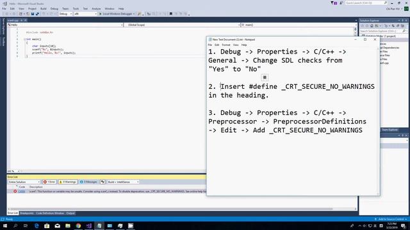
Task: Open the Debug menu in Visual Studio
Action: point(54,8)
